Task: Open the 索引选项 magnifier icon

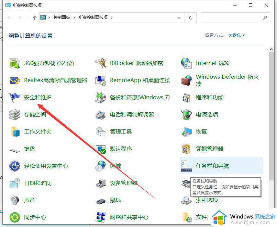Action: pyautogui.click(x=186, y=200)
